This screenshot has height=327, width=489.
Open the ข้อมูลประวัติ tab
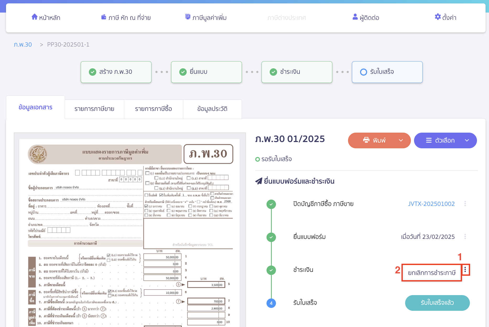tap(212, 109)
